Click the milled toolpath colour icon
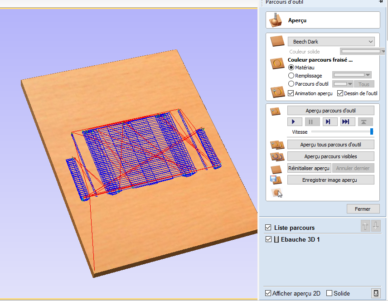Screen dimensions: 388x301 pyautogui.click(x=277, y=63)
